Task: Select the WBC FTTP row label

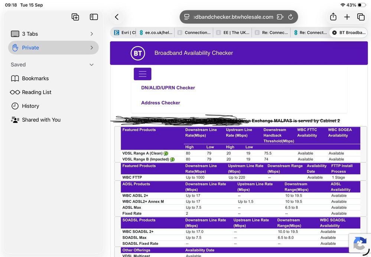Action: [x=132, y=177]
